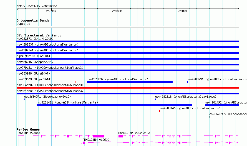Image resolution: width=247 pixels, height=146 pixels.
Task: Click the thin red line under nsv833948
Action: click(x=128, y=76)
